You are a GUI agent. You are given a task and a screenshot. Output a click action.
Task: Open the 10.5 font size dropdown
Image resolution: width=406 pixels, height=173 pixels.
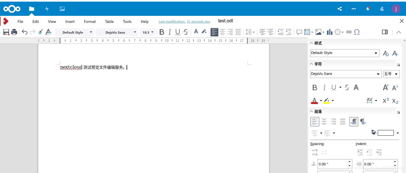[x=148, y=32]
